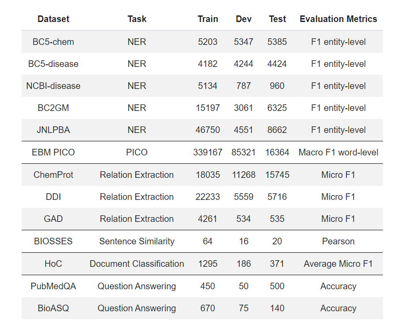Screen dimensions: 401x328
Task: Click the PubMedQA dataset cell
Action: click(53, 286)
